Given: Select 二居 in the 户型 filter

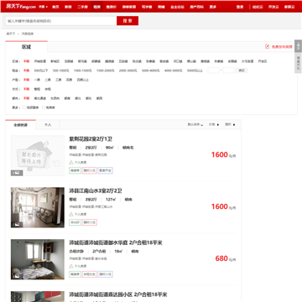Looking at the screenshot, I should pos(48,80).
